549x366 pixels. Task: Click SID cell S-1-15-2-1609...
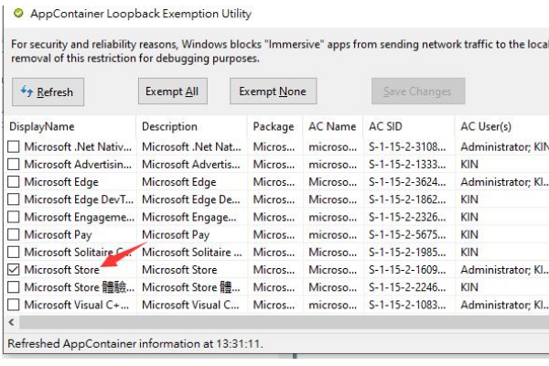coord(407,269)
